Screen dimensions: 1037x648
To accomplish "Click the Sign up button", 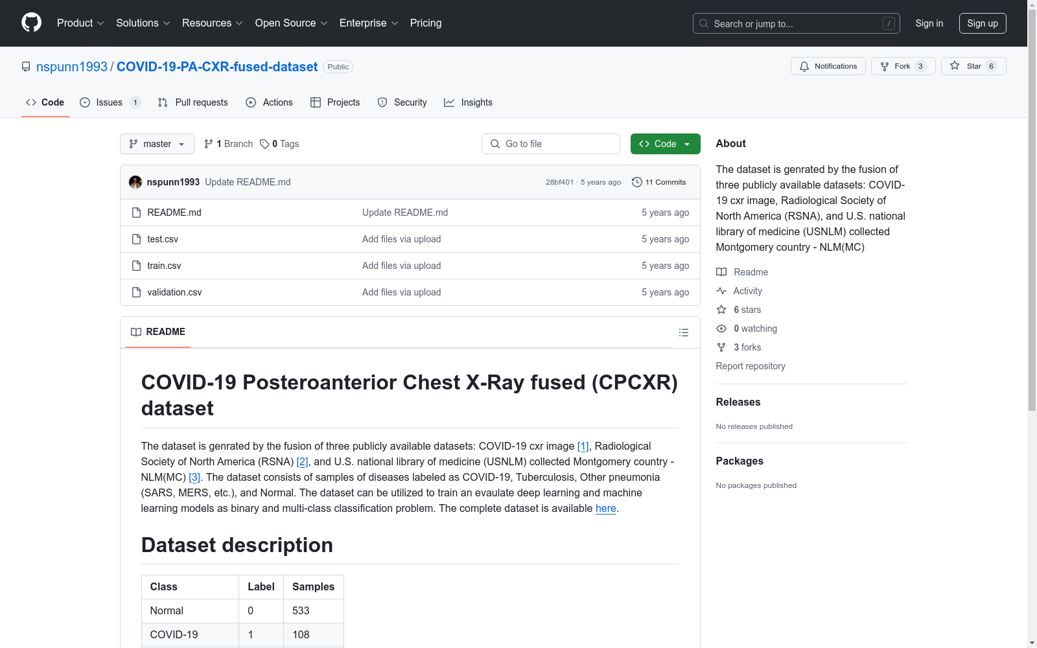I will coord(983,23).
